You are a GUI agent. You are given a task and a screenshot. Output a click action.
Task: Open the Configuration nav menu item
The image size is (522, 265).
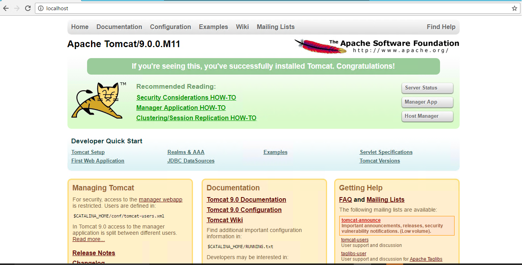point(170,27)
